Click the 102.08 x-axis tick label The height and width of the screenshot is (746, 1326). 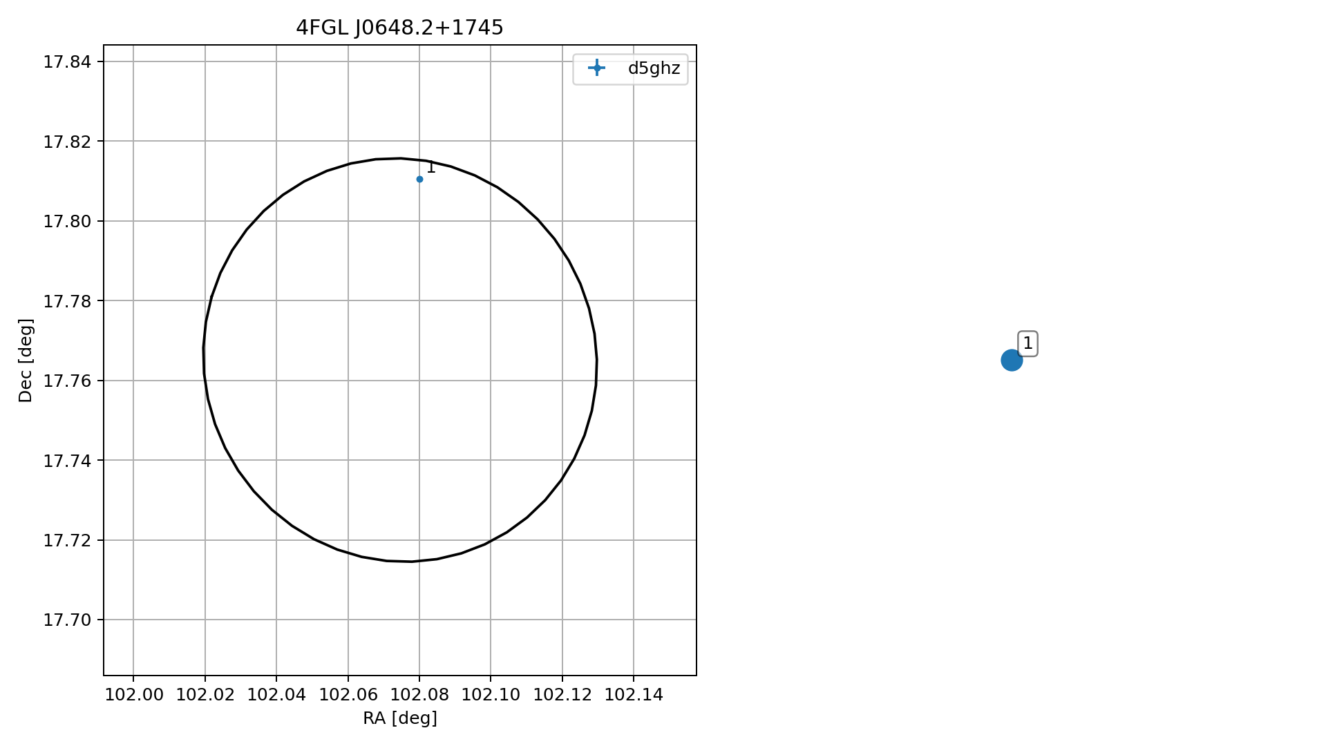pyautogui.click(x=419, y=695)
